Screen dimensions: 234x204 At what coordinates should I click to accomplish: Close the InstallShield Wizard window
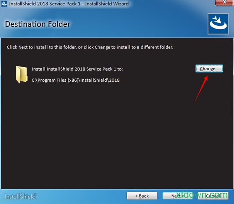(x=222, y=4)
